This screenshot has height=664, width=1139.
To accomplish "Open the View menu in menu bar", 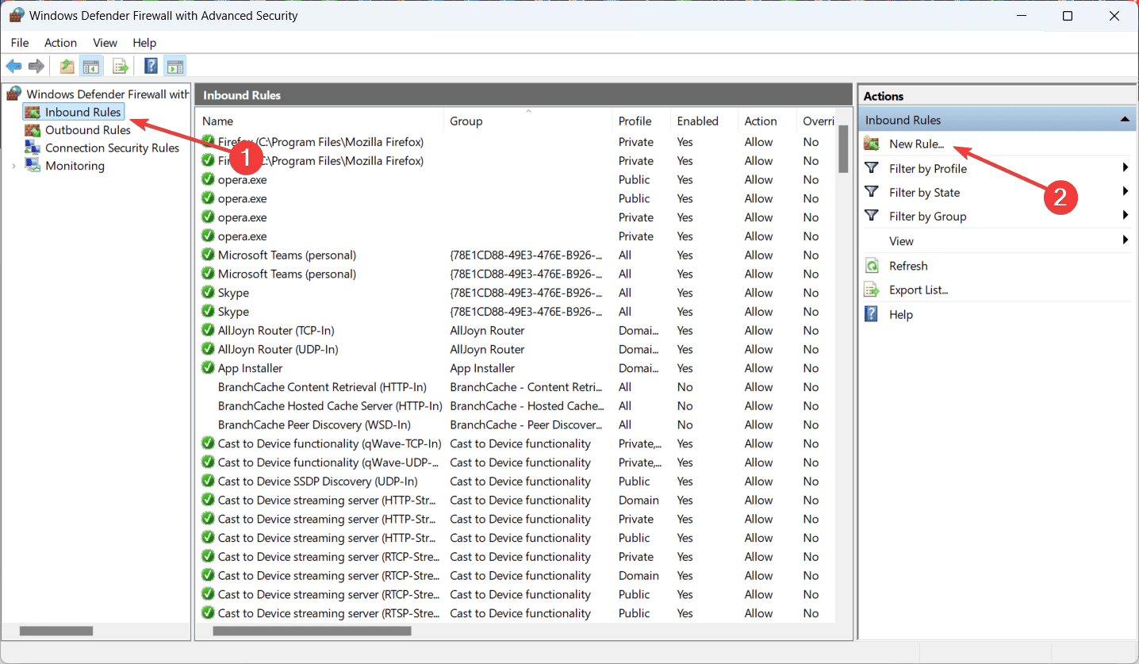I will pyautogui.click(x=105, y=43).
